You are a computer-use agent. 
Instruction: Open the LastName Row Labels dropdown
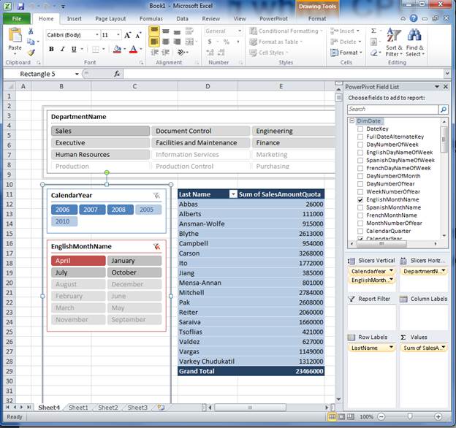(391, 348)
